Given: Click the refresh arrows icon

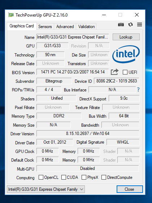Looking at the screenshot, I should 130,24.
